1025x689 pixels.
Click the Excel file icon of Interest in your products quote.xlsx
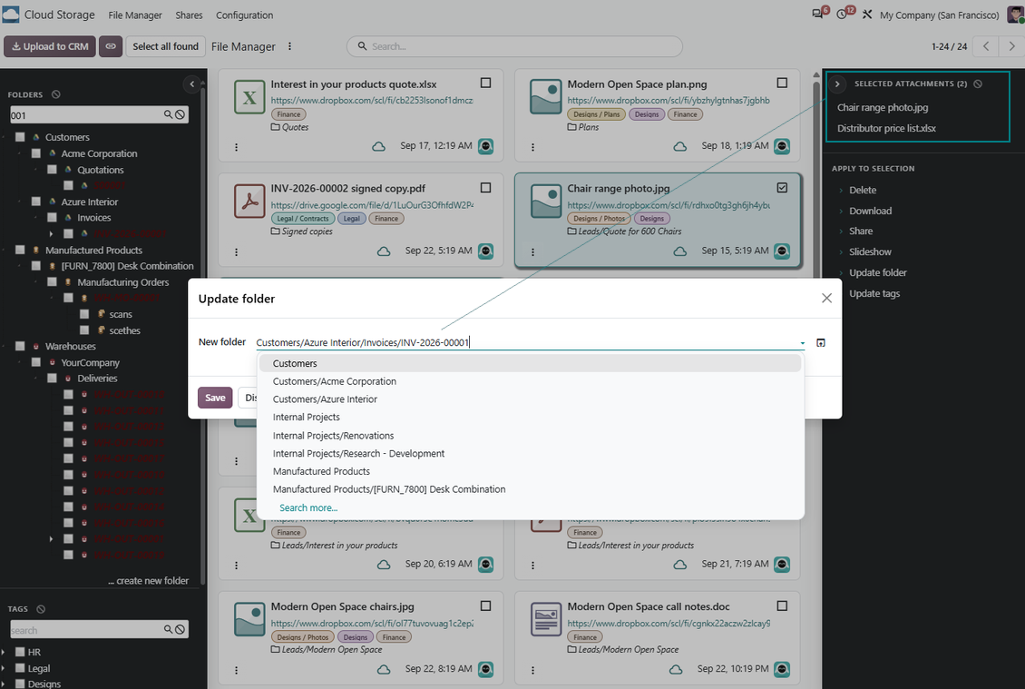tap(249, 97)
